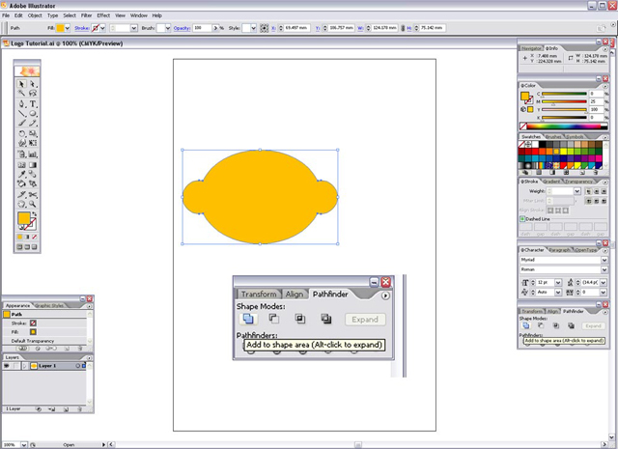Click the delete layer trash icon
The image size is (618, 449).
79,409
